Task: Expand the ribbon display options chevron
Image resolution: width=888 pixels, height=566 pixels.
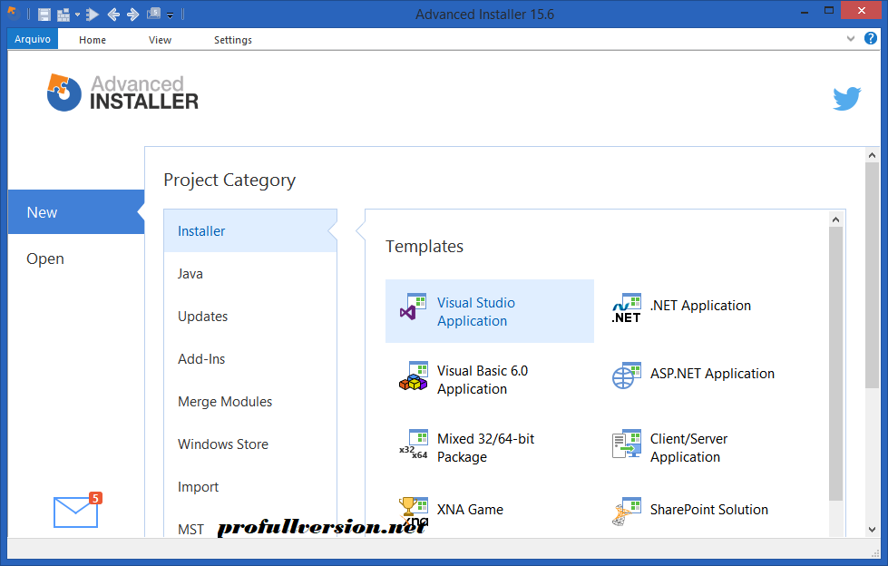Action: [851, 39]
